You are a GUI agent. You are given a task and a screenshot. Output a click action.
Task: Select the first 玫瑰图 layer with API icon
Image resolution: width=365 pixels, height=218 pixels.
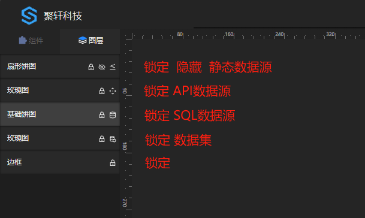click(60, 90)
